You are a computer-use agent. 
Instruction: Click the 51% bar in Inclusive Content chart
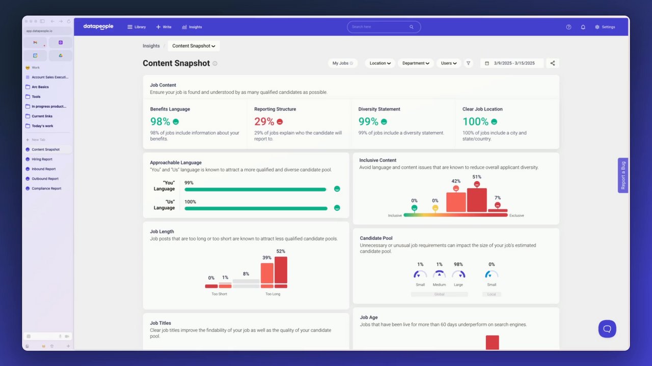[x=477, y=200]
